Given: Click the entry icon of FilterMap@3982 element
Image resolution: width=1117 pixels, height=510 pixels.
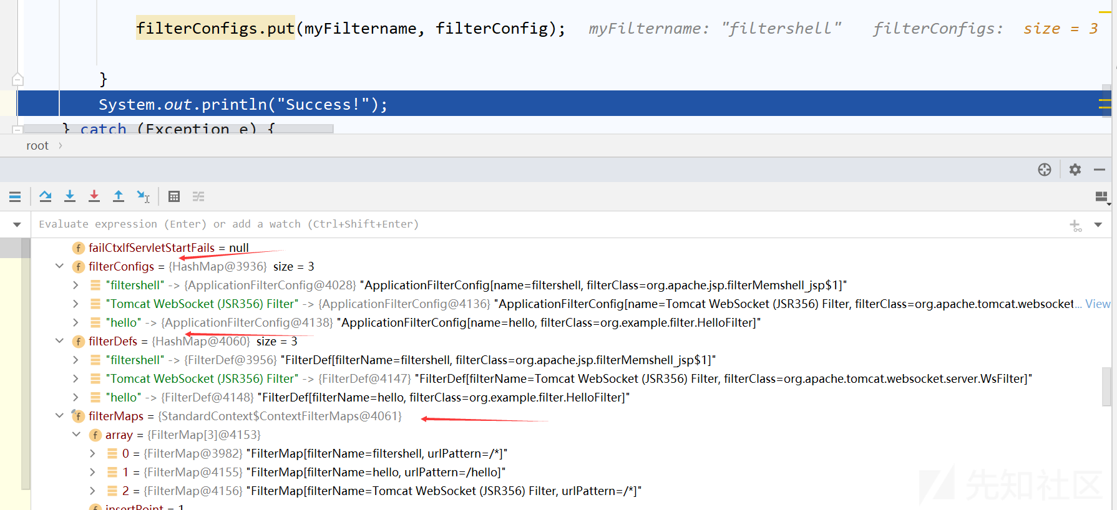Looking at the screenshot, I should (x=112, y=453).
